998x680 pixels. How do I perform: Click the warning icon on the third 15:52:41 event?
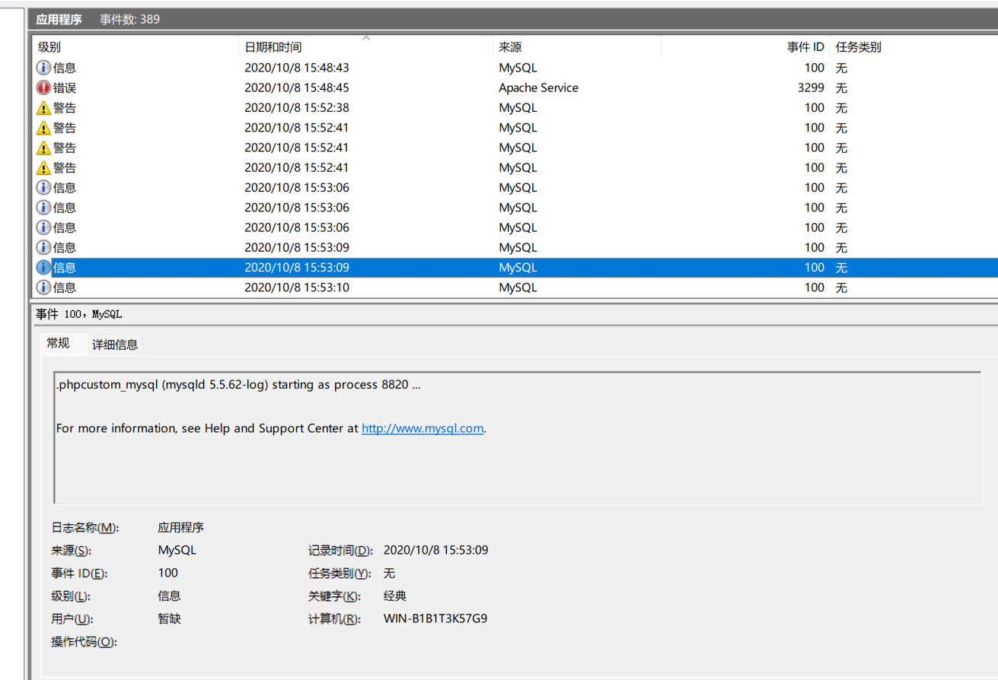tap(43, 167)
